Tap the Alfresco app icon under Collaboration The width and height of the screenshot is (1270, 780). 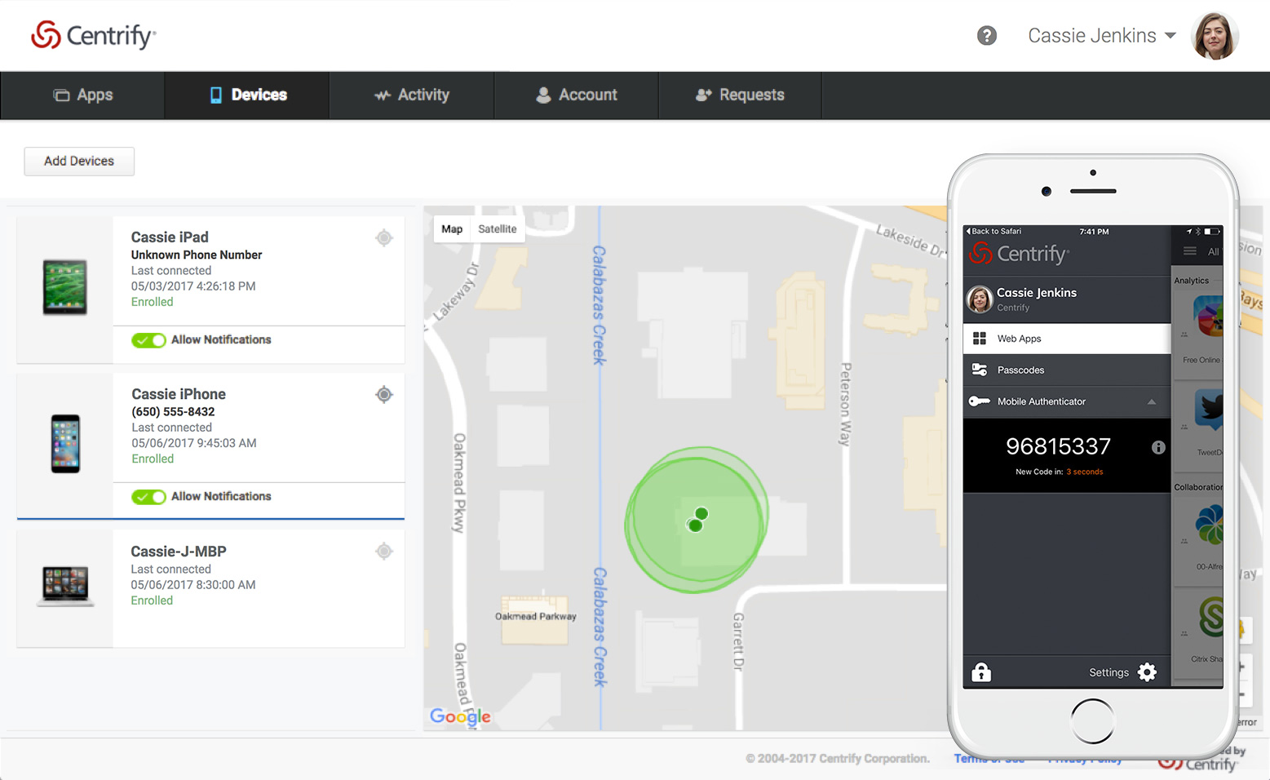click(1210, 525)
